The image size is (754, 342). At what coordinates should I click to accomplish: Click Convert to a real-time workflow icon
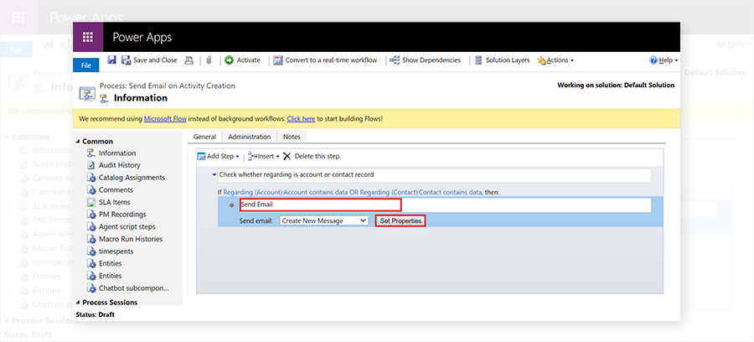(277, 60)
